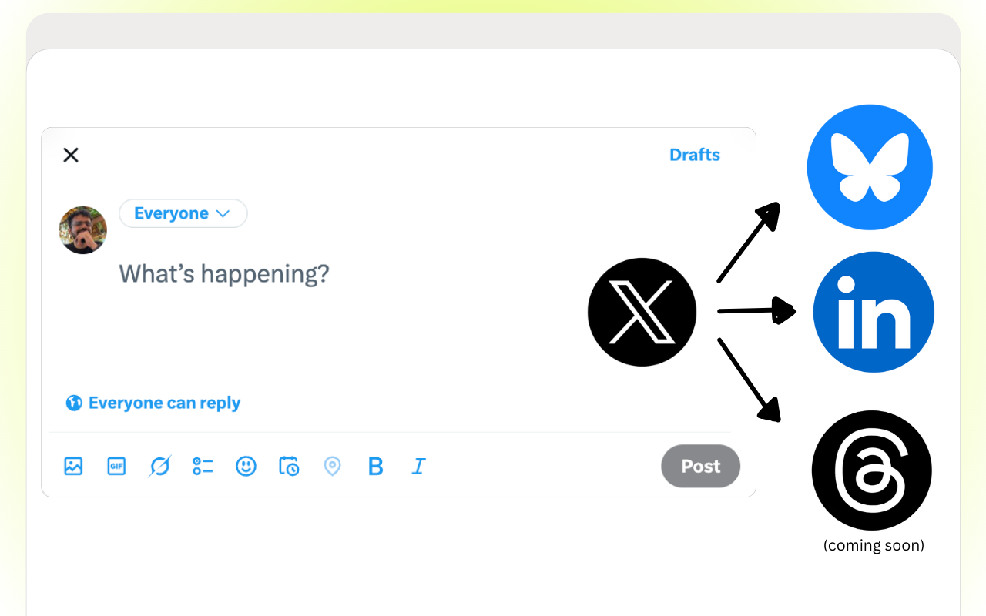986x616 pixels.
Task: Select the Threads logo
Action: point(871,470)
